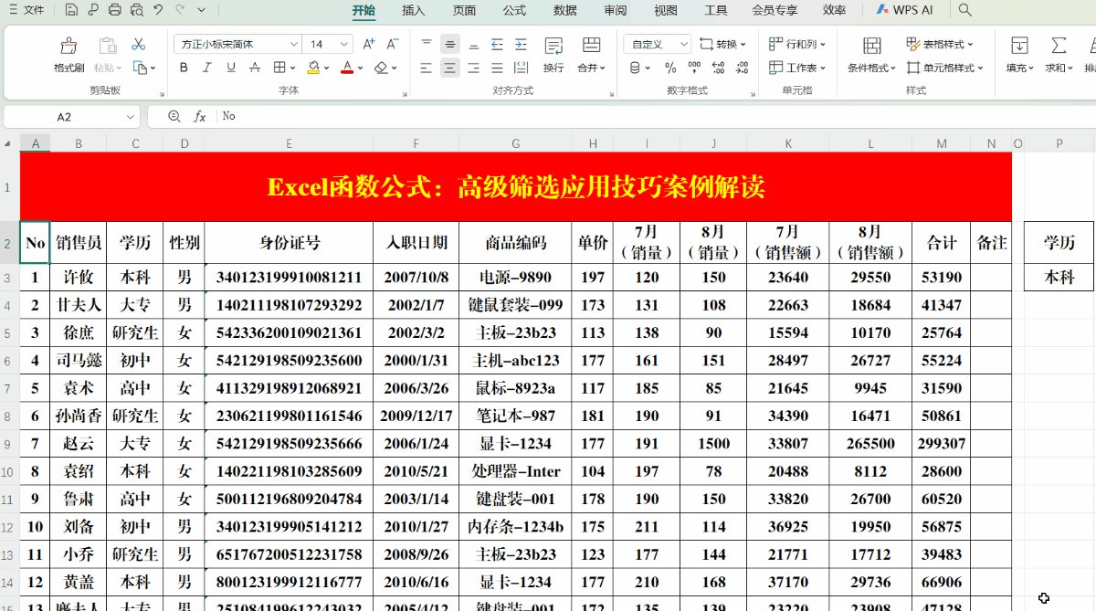
Task: Click the increase font size A+ icon
Action: (367, 43)
